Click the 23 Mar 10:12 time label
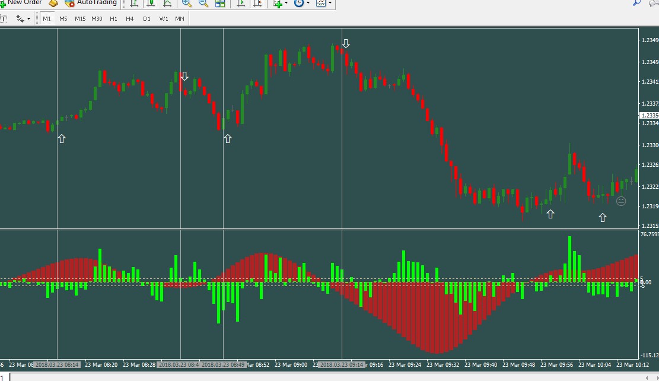 (x=632, y=364)
